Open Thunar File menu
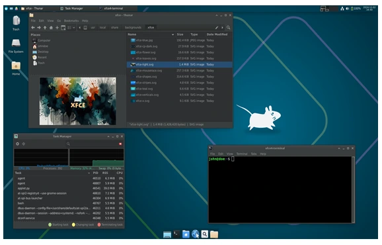The width and height of the screenshot is (382, 245). point(33,21)
